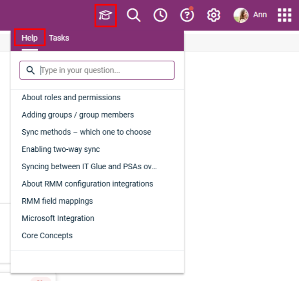Open the clock recent history icon

point(160,15)
